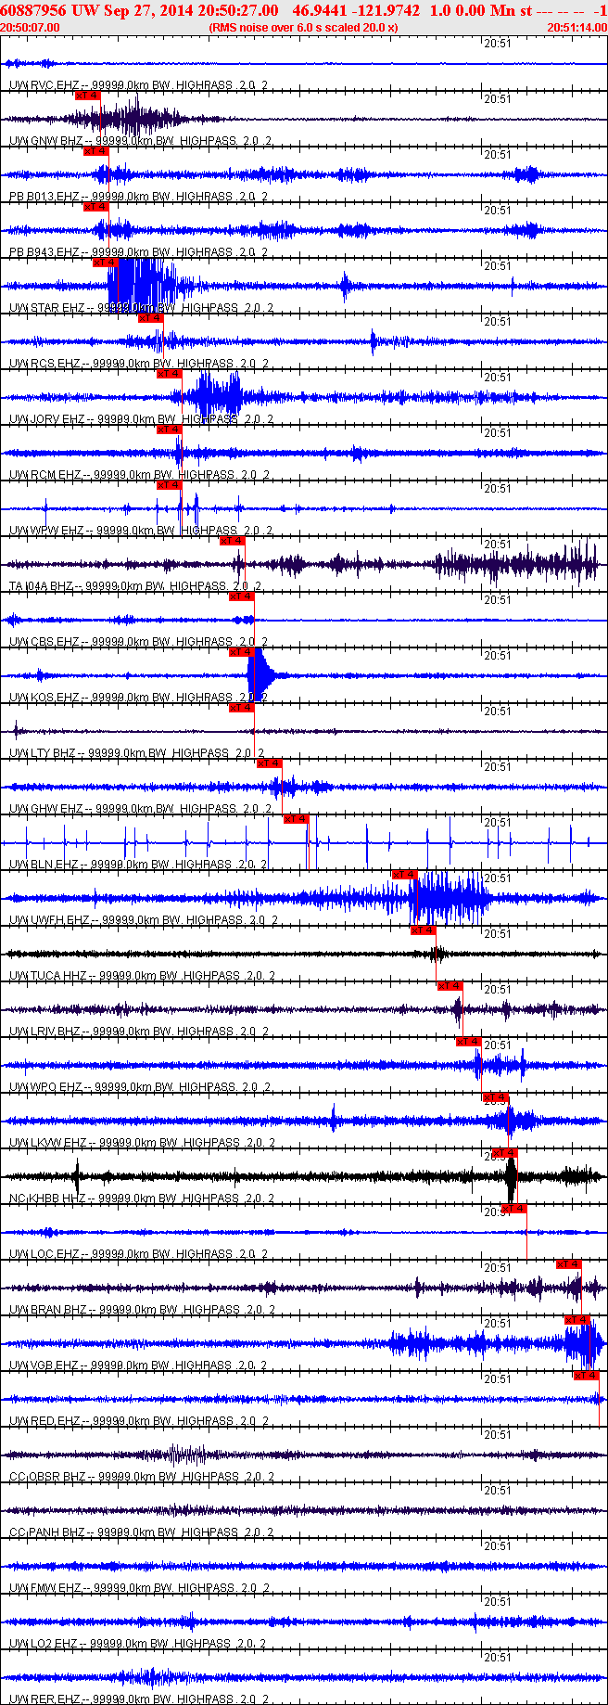Click the red pick marker on the B943 trace
Viewport: 608px width, 1705px height.
coord(96,206)
